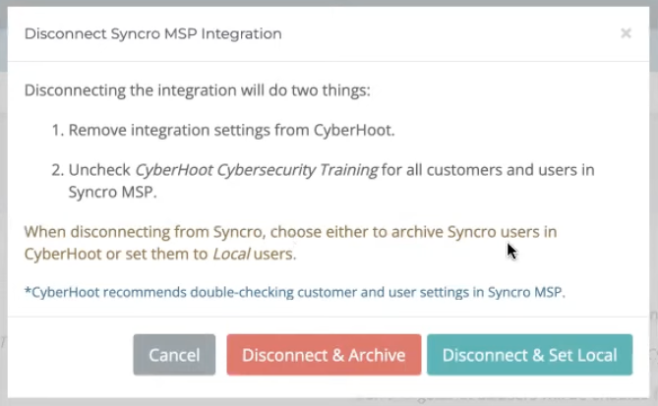Click the dialog title 'Disconnect Syncro MSP Integration'
Image resolution: width=658 pixels, height=406 pixels.
[153, 33]
